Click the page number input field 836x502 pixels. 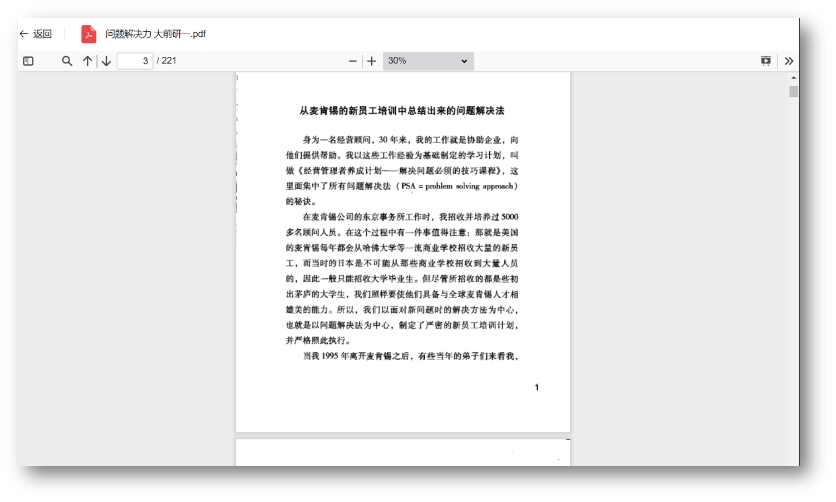click(x=135, y=61)
